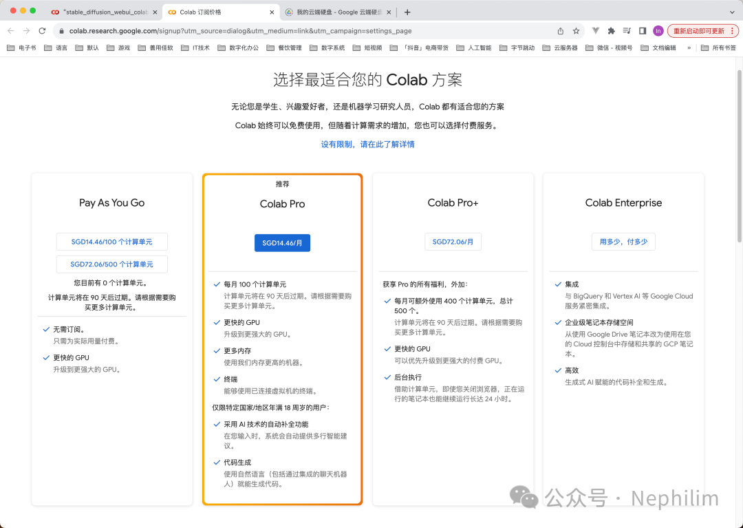The image size is (743, 528).
Task: Open a new browser tab
Action: click(407, 12)
